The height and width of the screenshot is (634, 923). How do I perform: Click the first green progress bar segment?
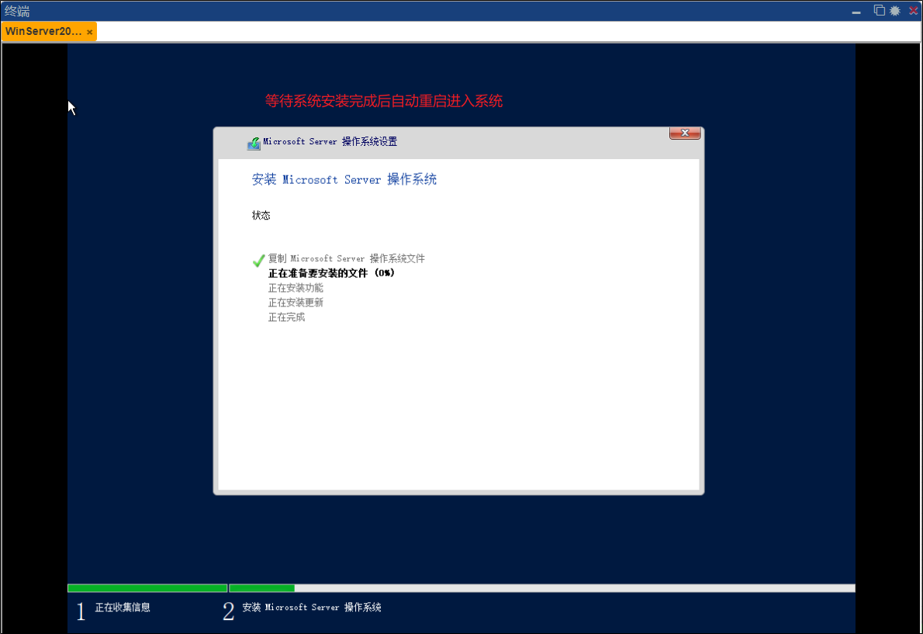tap(147, 588)
